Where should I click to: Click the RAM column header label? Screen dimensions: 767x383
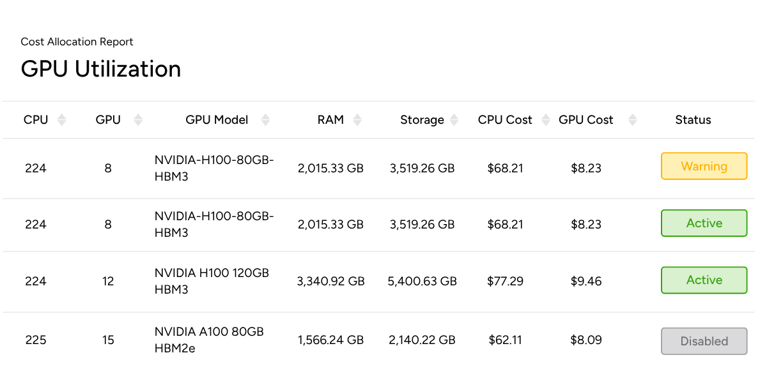330,120
